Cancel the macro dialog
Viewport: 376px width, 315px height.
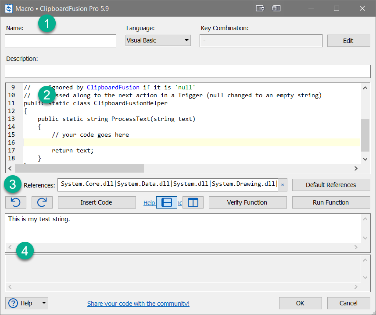pyautogui.click(x=349, y=303)
